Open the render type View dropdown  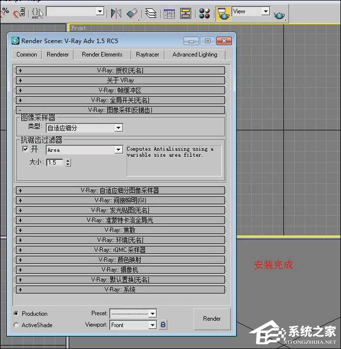click(x=251, y=11)
